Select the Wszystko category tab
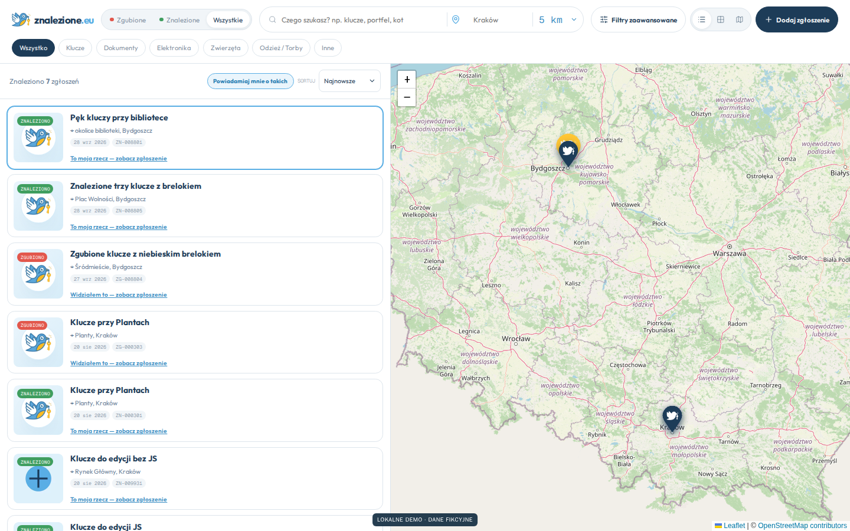 [34, 48]
